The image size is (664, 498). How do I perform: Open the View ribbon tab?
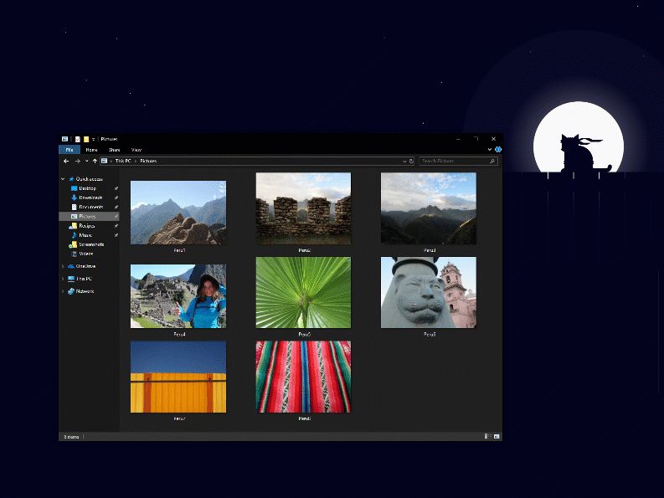point(136,150)
